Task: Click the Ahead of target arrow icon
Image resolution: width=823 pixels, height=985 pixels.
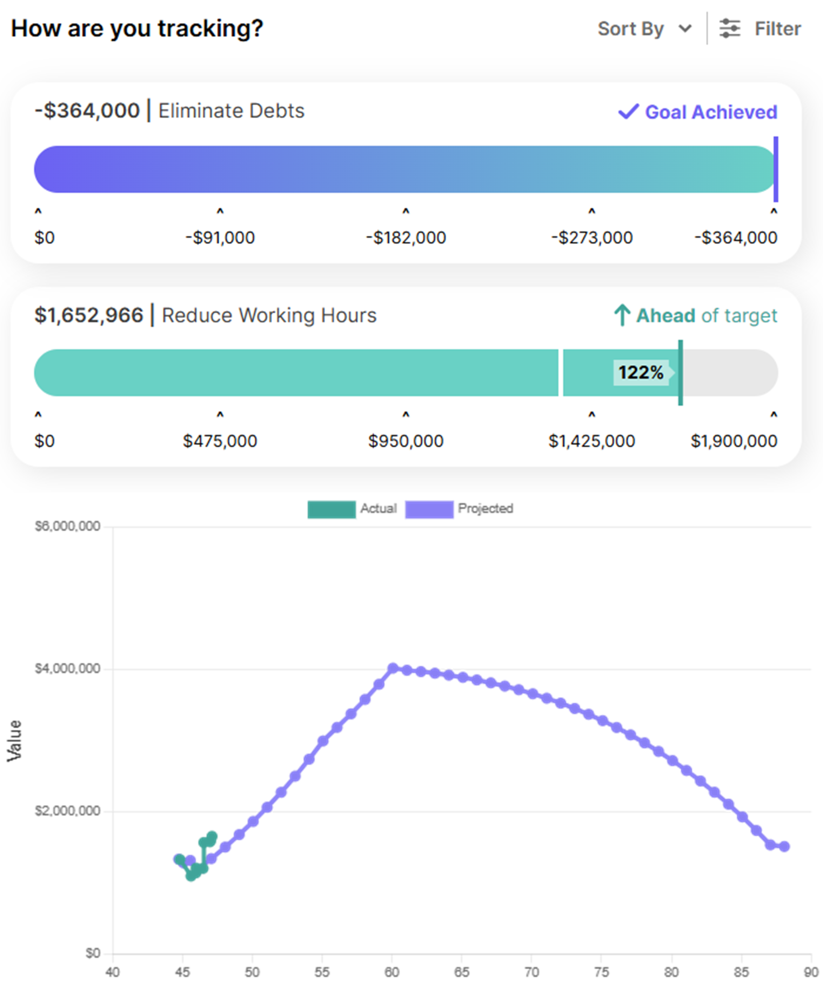Action: pos(622,315)
